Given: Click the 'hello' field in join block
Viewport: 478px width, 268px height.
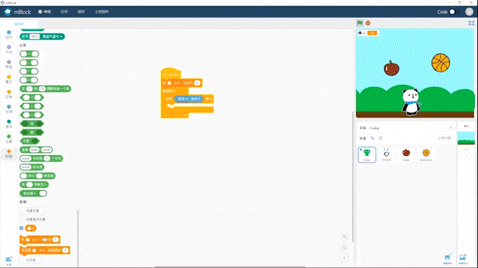Looking at the screenshot, I should point(34,149).
